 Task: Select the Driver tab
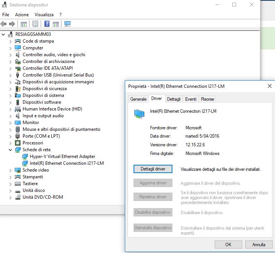click(157, 98)
